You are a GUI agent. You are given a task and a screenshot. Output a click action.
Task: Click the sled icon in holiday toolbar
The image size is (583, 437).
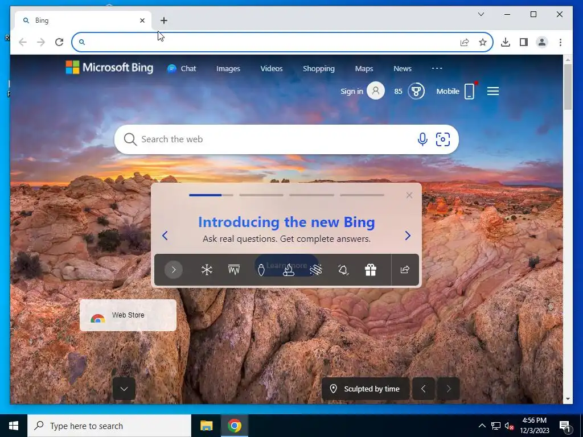[315, 270]
